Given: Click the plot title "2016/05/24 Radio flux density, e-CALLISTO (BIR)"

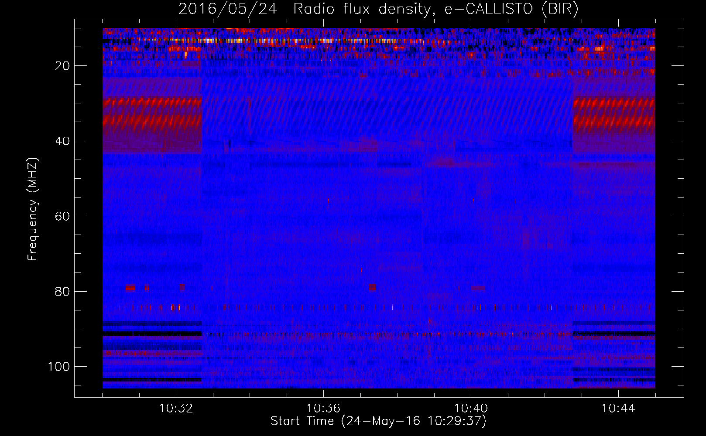Looking at the screenshot, I should (x=378, y=9).
